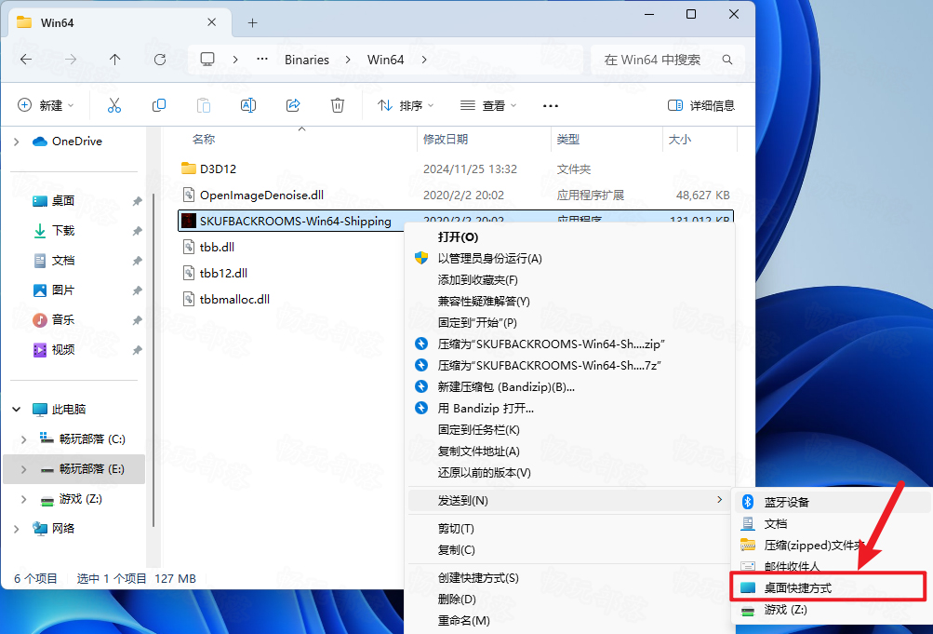The height and width of the screenshot is (634, 933).
Task: Choose 压缩为 SKUFBACKROOMS .zip option
Action: [x=570, y=344]
